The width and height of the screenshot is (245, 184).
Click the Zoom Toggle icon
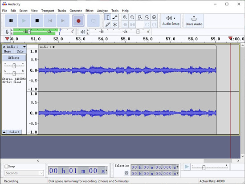pyautogui.click(x=154, y=17)
